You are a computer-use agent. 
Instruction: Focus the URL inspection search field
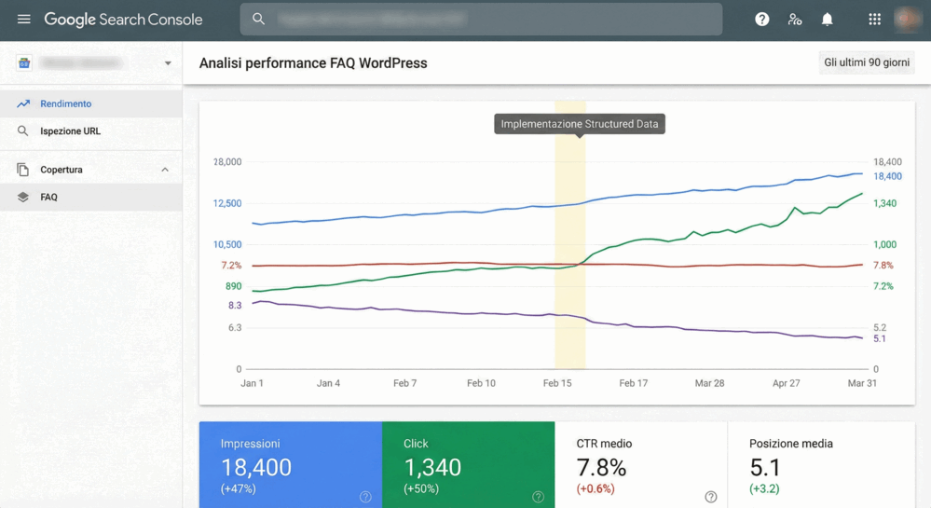[481, 19]
